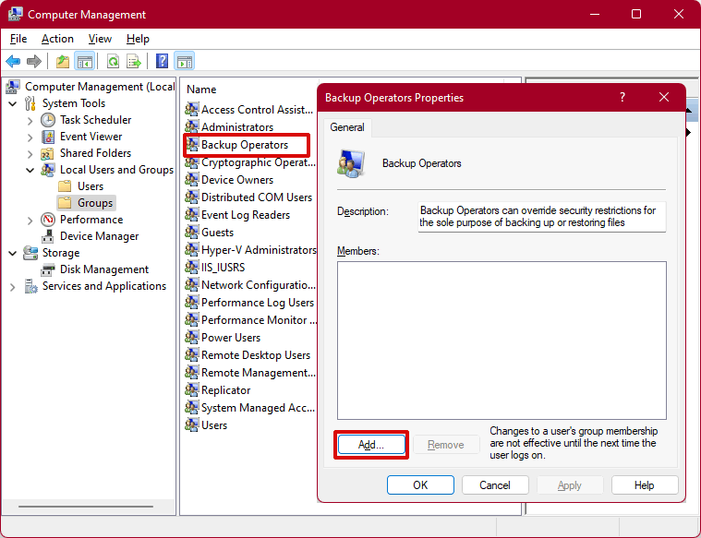The height and width of the screenshot is (538, 701).
Task: Click the Help button in dialog
Action: click(x=645, y=485)
